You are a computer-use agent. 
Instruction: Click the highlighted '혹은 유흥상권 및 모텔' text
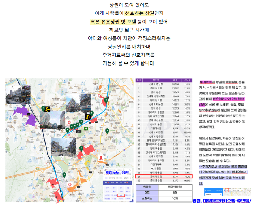pos(113,22)
